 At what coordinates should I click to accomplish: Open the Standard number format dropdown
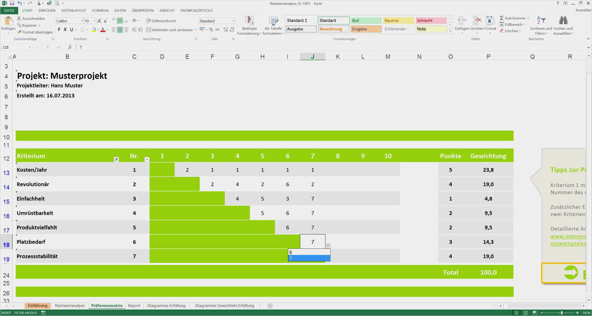(233, 21)
